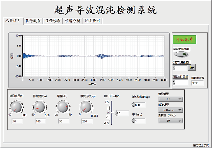This screenshot has width=212, height=148.
Task: Click the 新建文件路径 path input field
Action: point(181,83)
